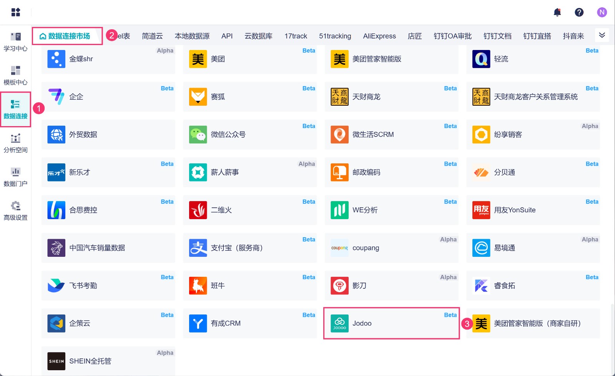Click the 微信公众号 connector icon
Screen dimensions: 615x376
tap(198, 135)
